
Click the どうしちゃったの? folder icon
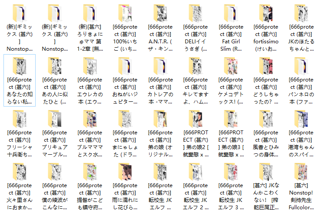266,66
